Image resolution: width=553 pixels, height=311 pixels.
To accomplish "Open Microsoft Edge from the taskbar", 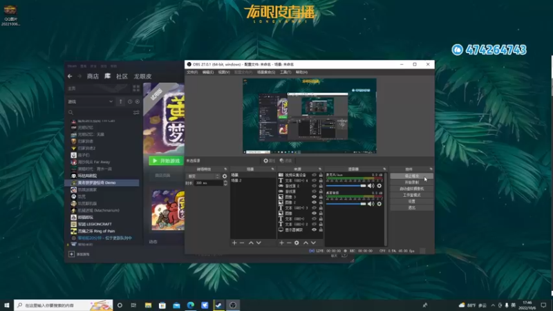I will click(x=191, y=305).
